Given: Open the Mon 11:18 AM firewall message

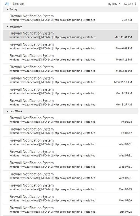Looking at the screenshot, I should pyautogui.click(x=70, y=80).
